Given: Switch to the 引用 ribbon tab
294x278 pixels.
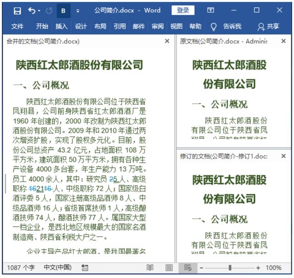Looking at the screenshot, I should coord(119,26).
